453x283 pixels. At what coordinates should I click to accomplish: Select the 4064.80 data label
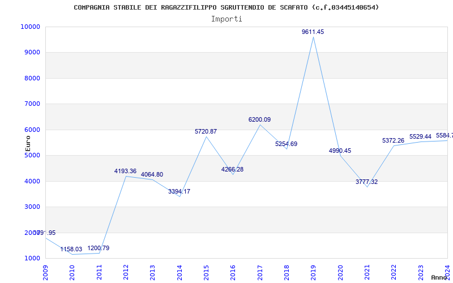coord(152,175)
